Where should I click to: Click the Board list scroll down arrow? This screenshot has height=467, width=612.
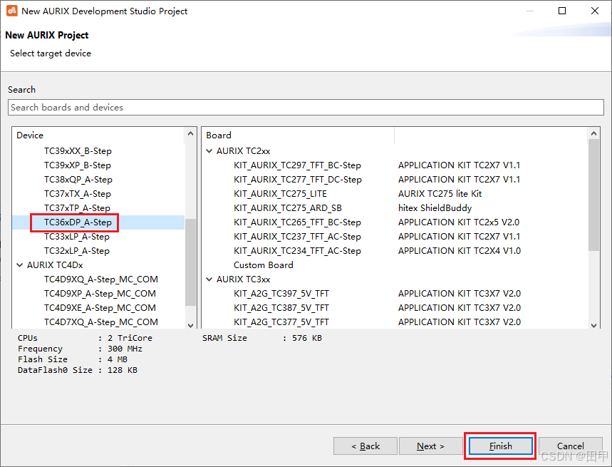point(593,325)
